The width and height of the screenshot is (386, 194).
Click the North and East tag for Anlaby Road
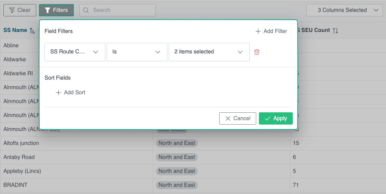(177, 157)
